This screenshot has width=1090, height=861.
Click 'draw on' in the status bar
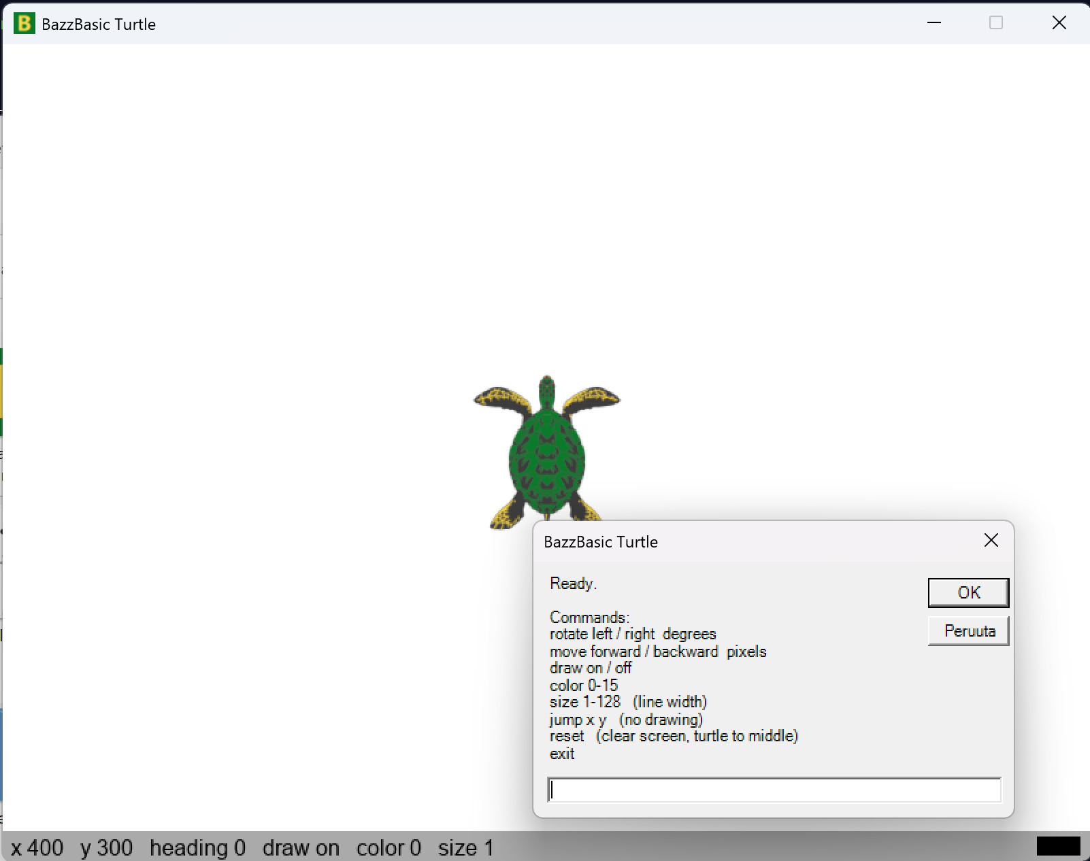(x=301, y=848)
